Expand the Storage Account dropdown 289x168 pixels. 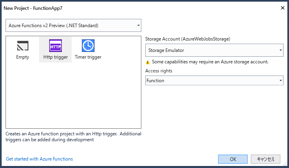(214, 50)
